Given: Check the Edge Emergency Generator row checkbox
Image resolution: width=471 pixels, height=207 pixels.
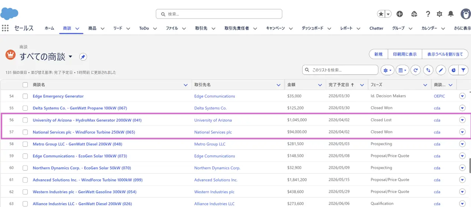Looking at the screenshot, I should click(x=25, y=96).
